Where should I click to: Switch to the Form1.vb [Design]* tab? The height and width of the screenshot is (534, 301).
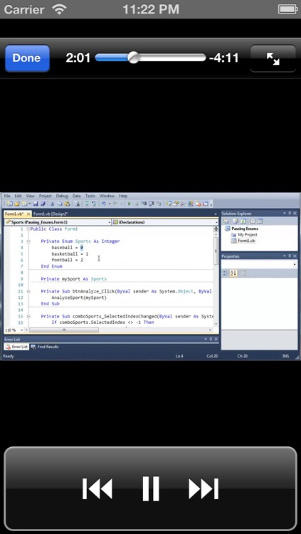(51, 214)
